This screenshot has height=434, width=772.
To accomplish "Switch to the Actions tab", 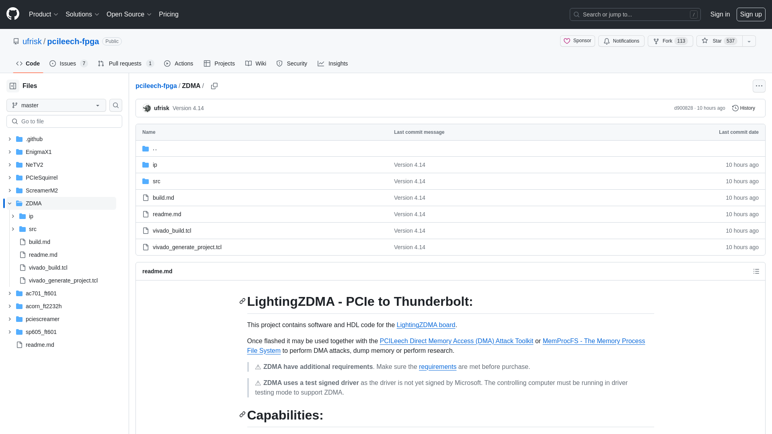I will point(179,63).
